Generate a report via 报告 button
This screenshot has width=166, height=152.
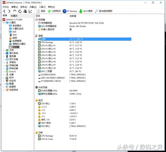[41, 11]
